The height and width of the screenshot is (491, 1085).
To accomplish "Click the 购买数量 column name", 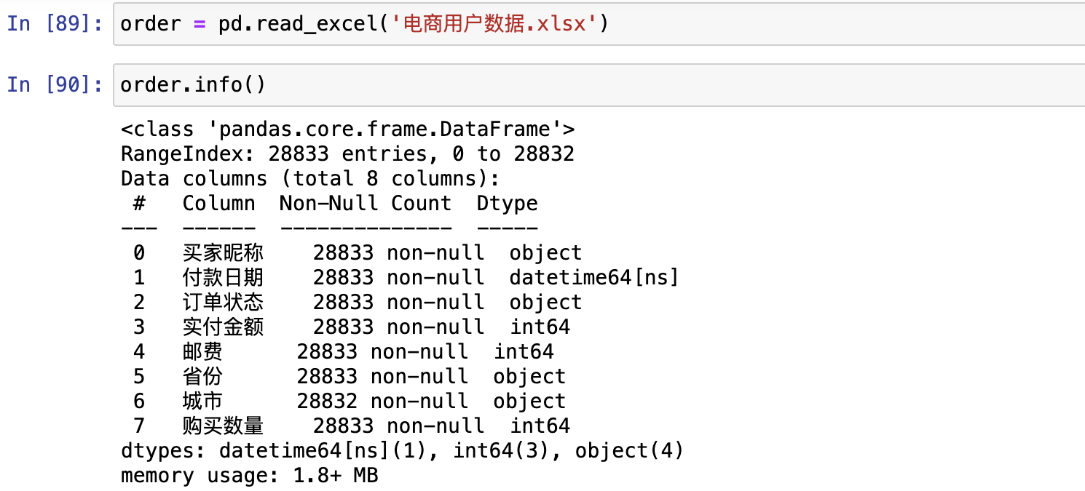I will tap(223, 426).
